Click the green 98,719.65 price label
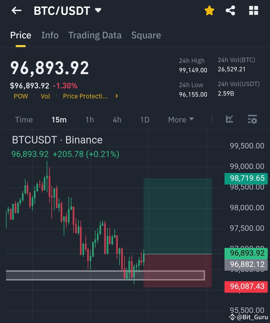The height and width of the screenshot is (323, 270). [246, 178]
